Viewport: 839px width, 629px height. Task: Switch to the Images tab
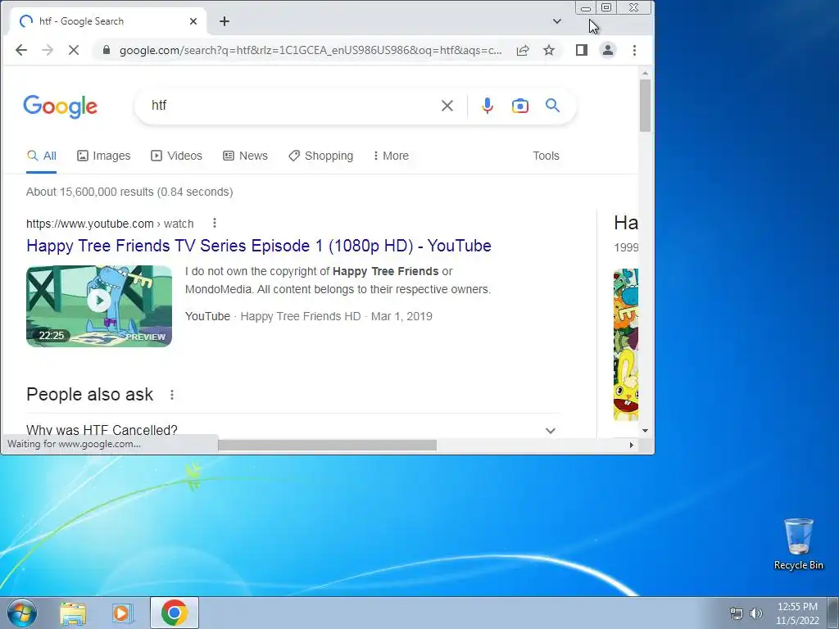104,156
